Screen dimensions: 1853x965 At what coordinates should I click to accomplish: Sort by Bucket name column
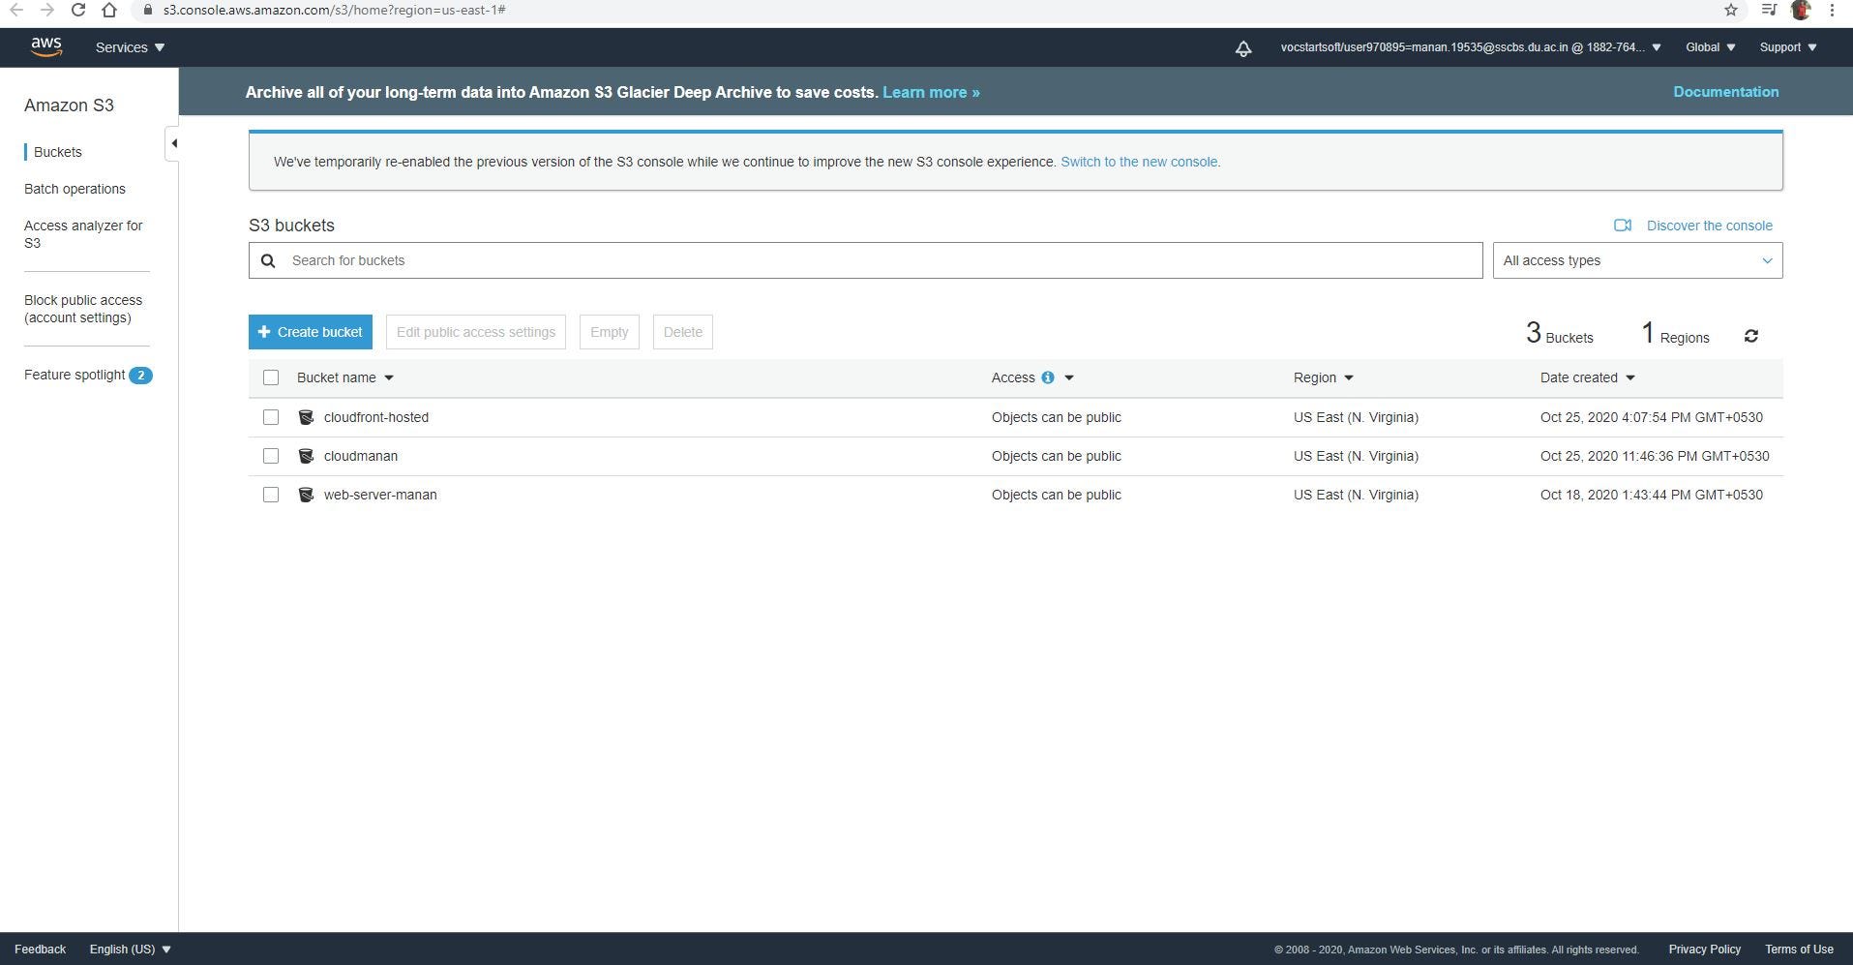coord(344,377)
